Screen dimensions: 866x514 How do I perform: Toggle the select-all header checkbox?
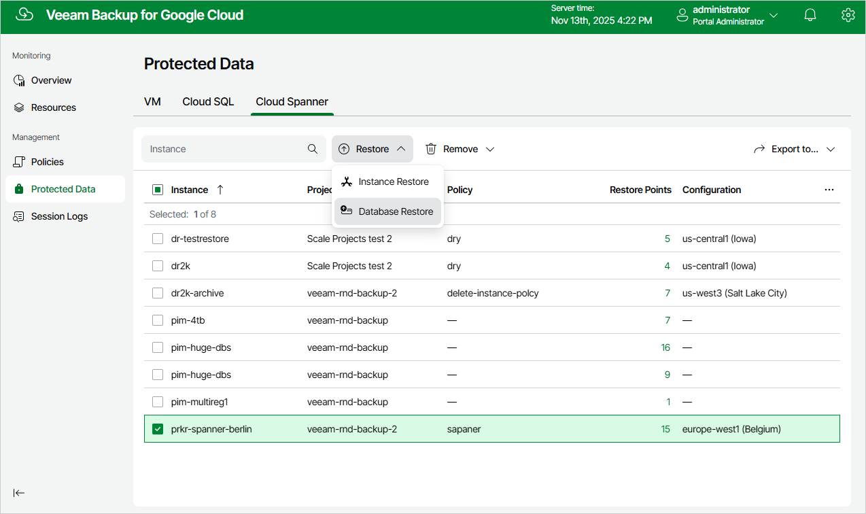click(158, 190)
